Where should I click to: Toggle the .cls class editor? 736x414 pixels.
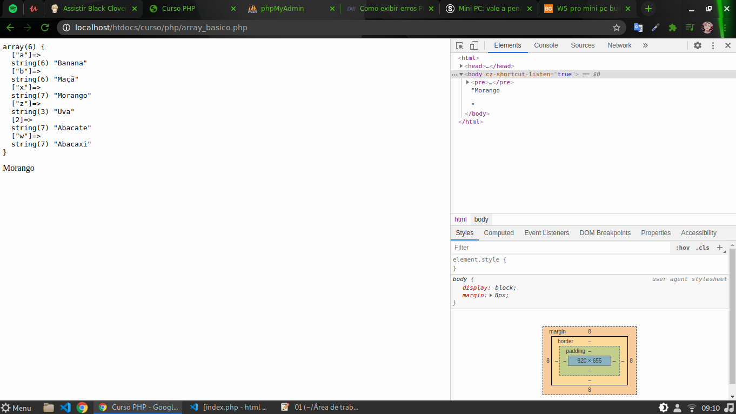tap(702, 248)
